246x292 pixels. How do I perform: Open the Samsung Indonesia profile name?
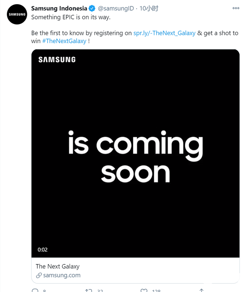pyautogui.click(x=59, y=9)
